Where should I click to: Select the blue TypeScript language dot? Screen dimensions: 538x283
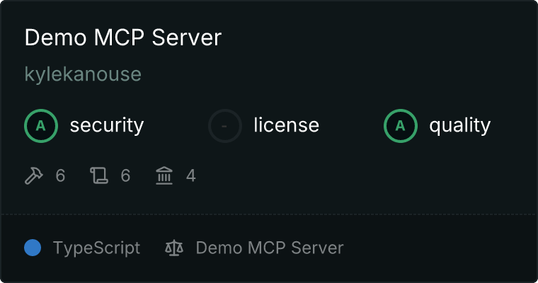33,248
